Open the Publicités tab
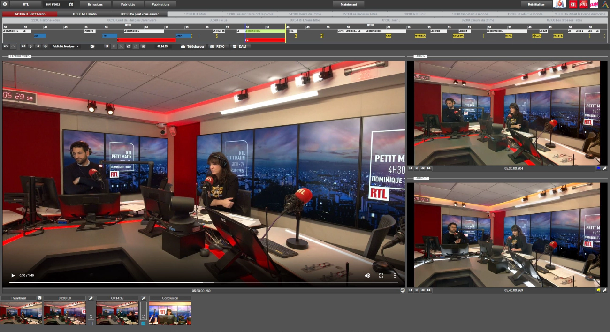 [128, 4]
